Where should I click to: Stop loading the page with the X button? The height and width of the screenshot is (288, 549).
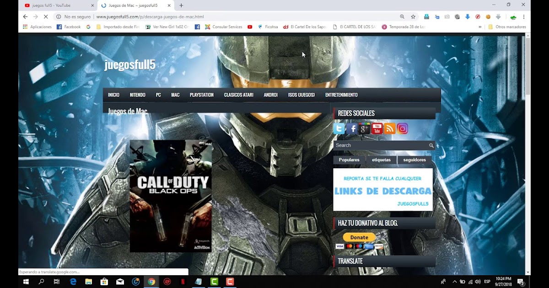[46, 16]
